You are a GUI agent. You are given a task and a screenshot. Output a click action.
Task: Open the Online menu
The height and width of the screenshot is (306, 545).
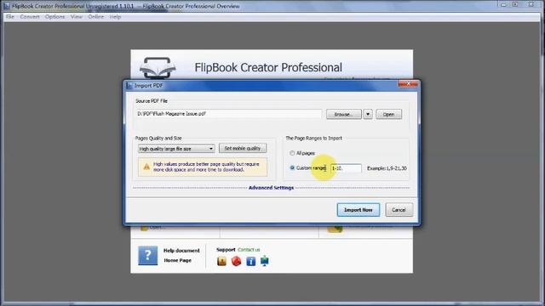click(x=96, y=17)
